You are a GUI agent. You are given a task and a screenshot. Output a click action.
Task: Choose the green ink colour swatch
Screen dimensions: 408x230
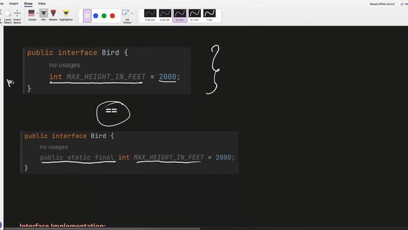click(104, 15)
